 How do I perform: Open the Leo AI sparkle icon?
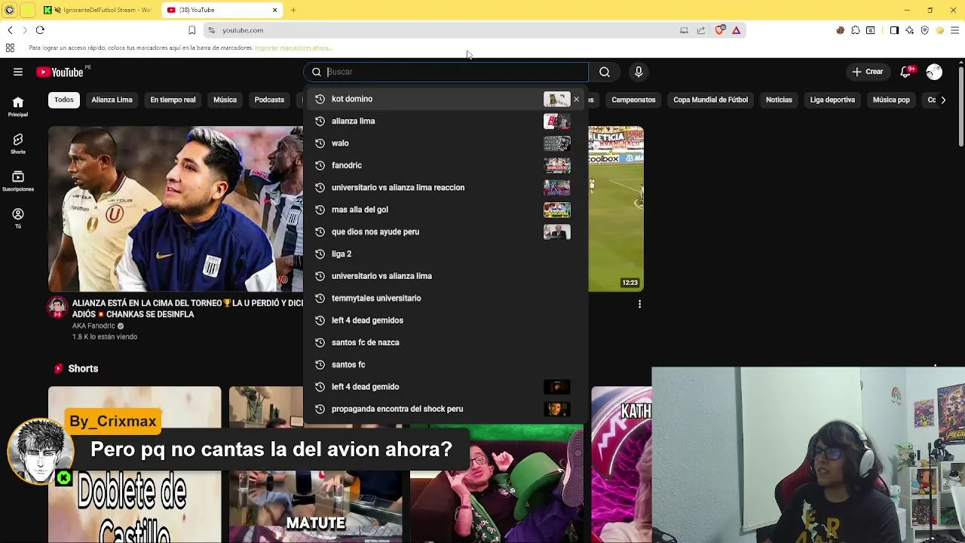click(910, 30)
